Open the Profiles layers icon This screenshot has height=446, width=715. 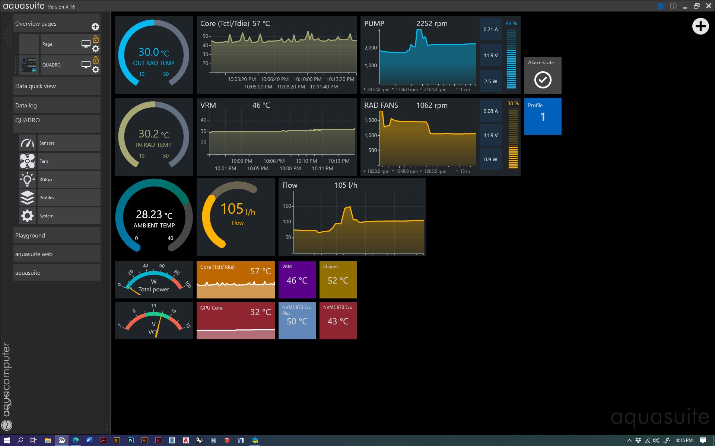point(27,198)
